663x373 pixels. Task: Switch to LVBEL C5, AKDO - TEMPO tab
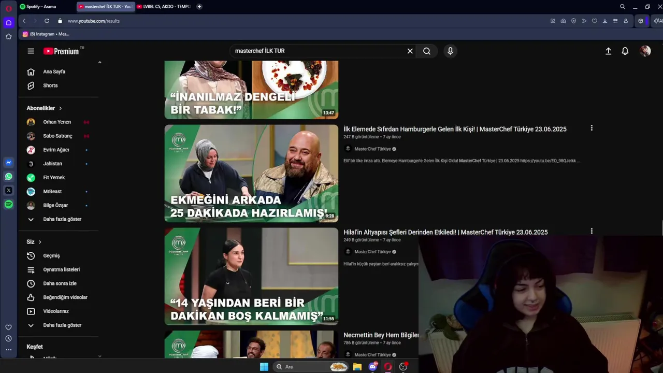pyautogui.click(x=164, y=6)
